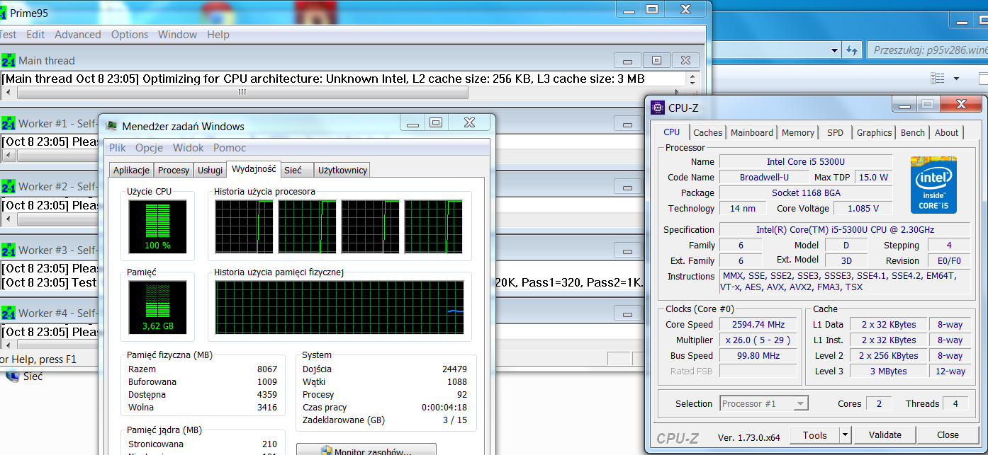Select the Sieć network icon on the desktop
988x455 pixels.
[x=12, y=376]
